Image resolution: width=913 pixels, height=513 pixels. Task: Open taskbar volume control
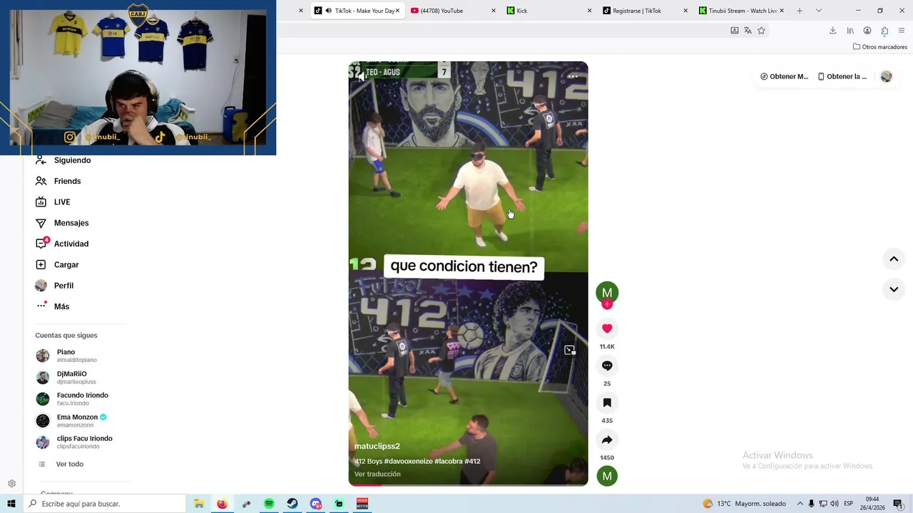click(x=835, y=504)
